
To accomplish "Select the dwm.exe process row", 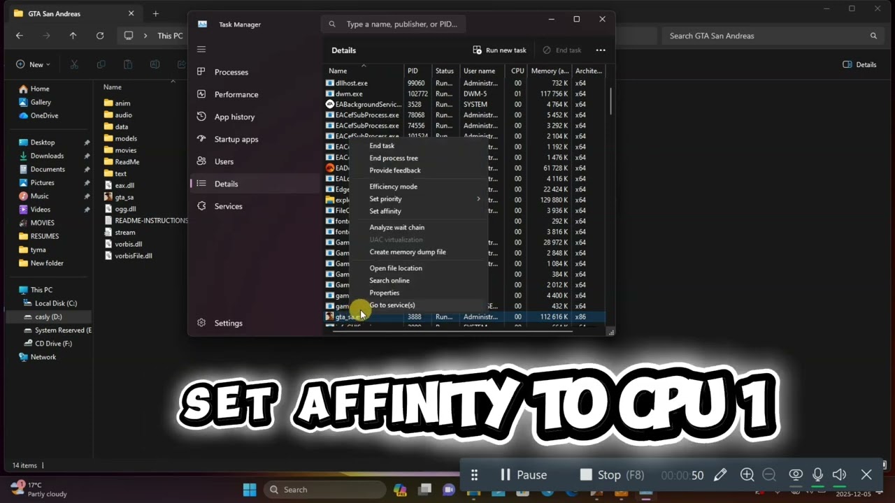I will coord(464,94).
